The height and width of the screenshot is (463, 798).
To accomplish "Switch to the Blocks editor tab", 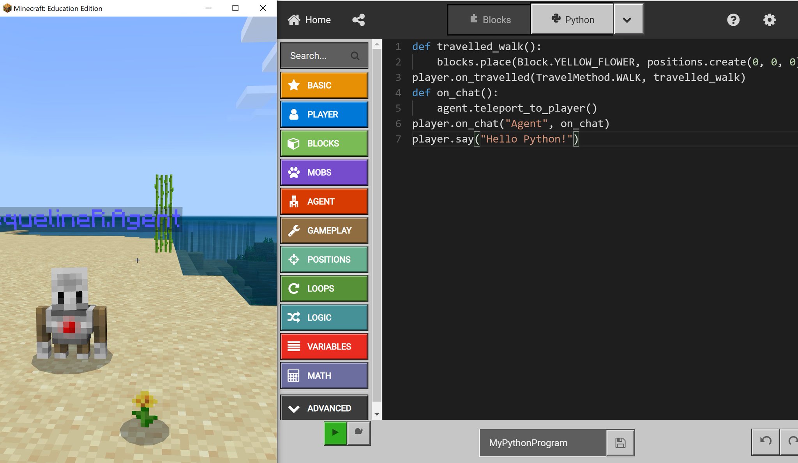I will point(490,20).
